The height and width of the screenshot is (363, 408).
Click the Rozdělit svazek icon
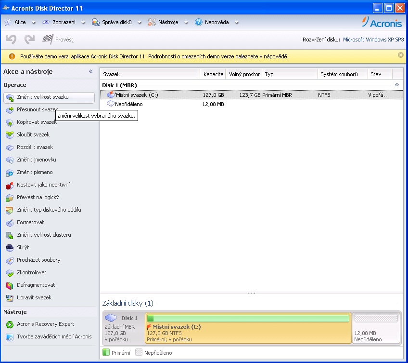click(10, 148)
